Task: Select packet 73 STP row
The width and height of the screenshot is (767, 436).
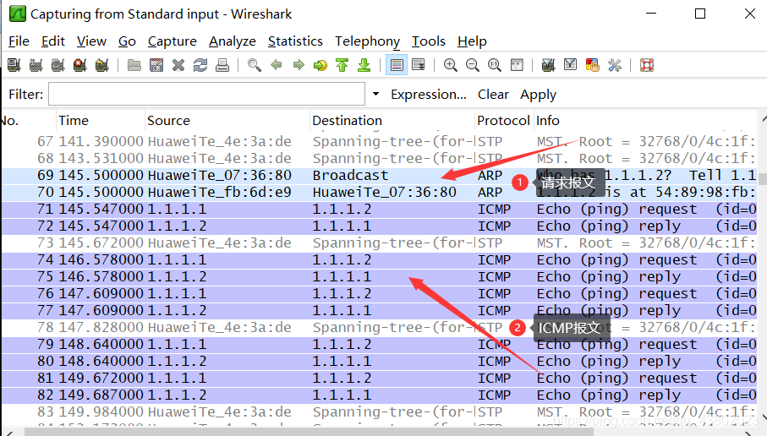Action: 379,243
